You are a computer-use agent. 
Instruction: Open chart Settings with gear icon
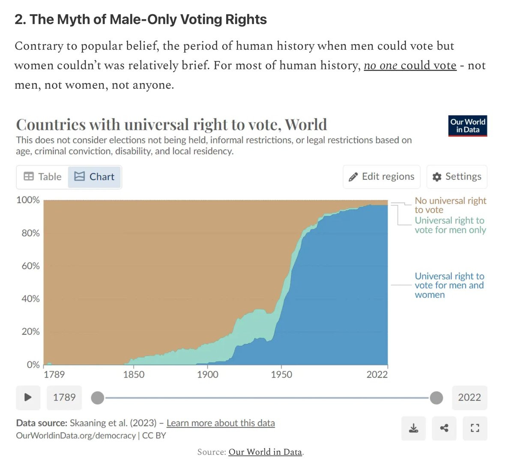tap(457, 176)
